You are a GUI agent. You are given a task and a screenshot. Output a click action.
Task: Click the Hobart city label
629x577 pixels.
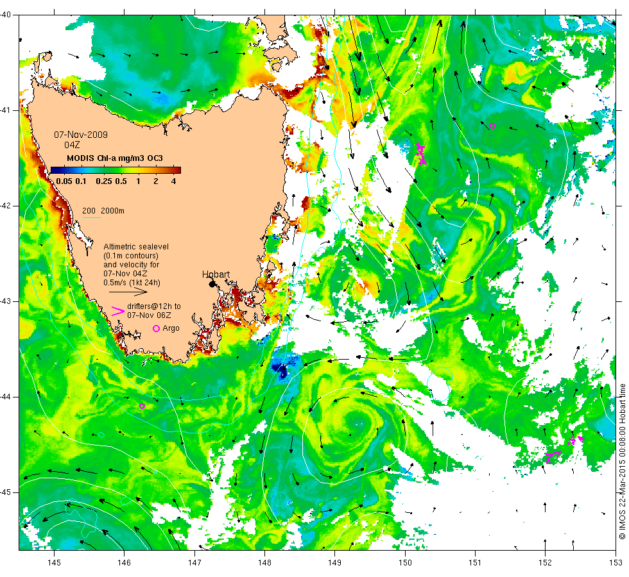point(216,274)
